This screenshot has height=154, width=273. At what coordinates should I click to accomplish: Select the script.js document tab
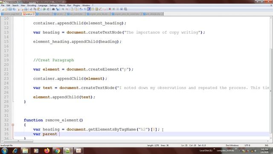coord(29,14)
